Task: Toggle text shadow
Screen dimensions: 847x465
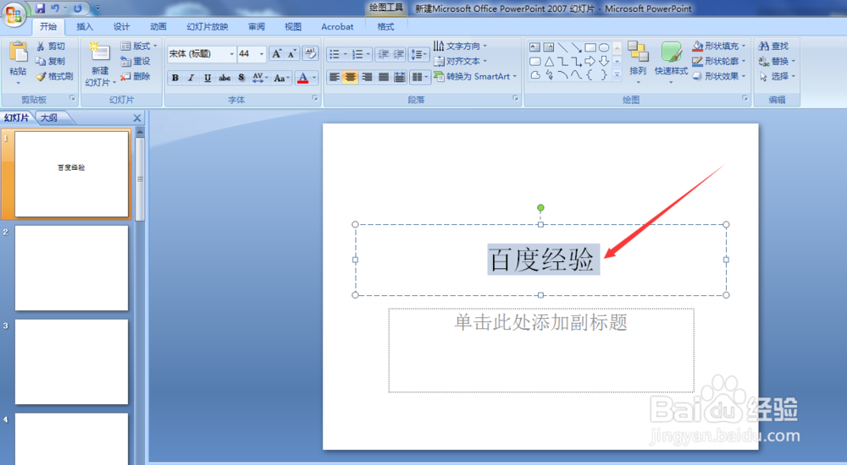Action: [x=241, y=78]
